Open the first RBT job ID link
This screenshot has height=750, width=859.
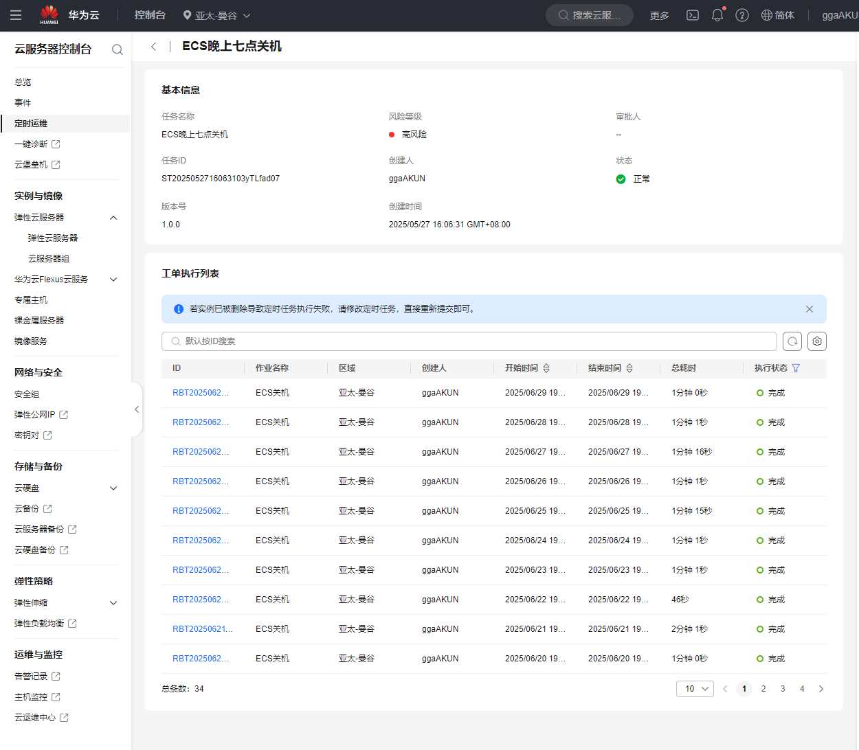[200, 393]
